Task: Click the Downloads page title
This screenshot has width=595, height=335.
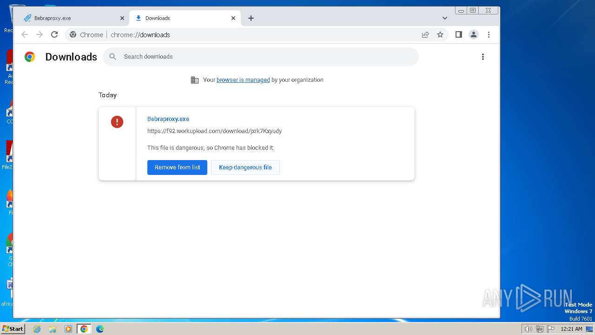Action: (71, 57)
